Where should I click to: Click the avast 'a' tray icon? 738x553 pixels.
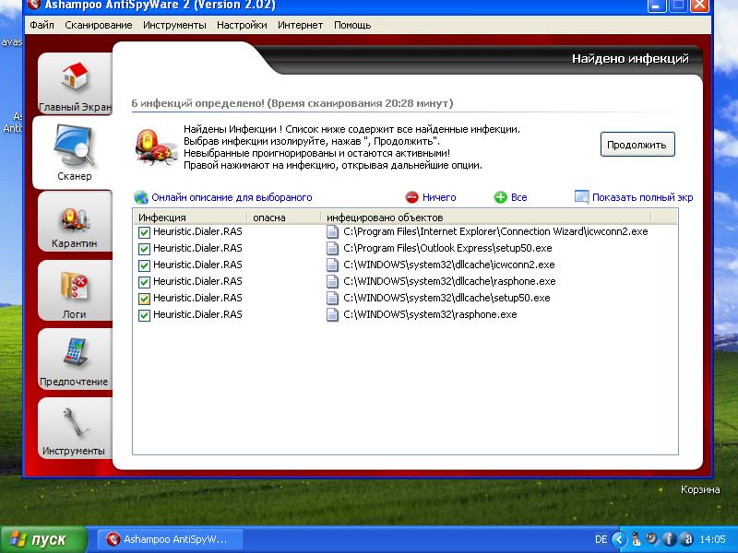[x=686, y=539]
